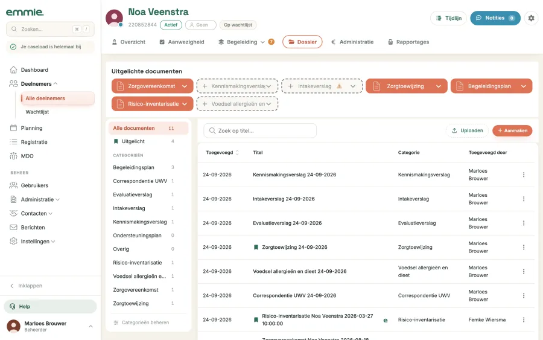543x340 pixels.
Task: Filter by Uitgelicht documents
Action: tap(148, 141)
